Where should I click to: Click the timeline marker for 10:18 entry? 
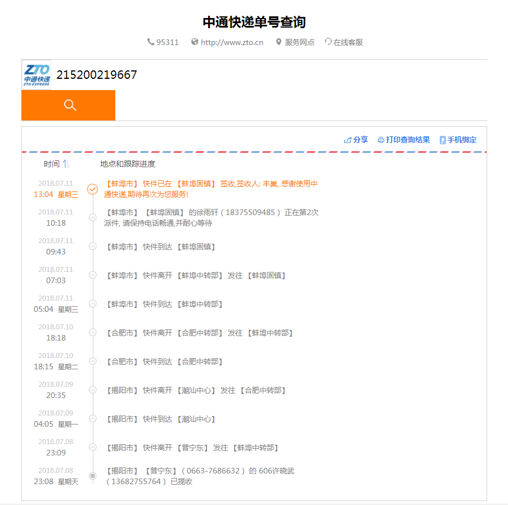point(93,218)
